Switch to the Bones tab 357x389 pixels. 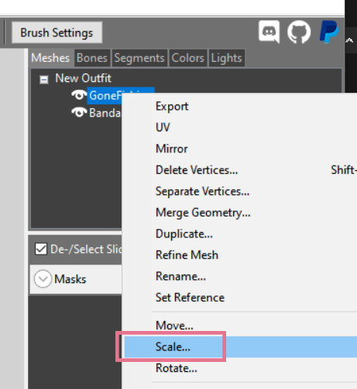coord(92,58)
